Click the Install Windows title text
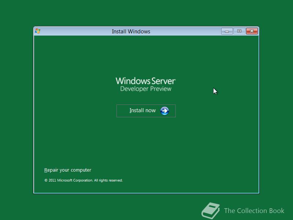 point(131,32)
